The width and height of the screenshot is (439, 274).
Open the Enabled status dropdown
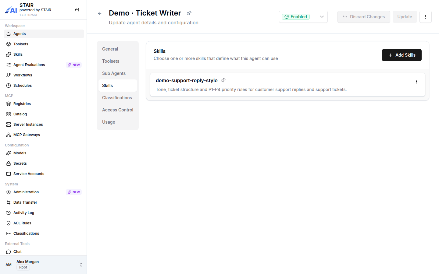(x=303, y=17)
